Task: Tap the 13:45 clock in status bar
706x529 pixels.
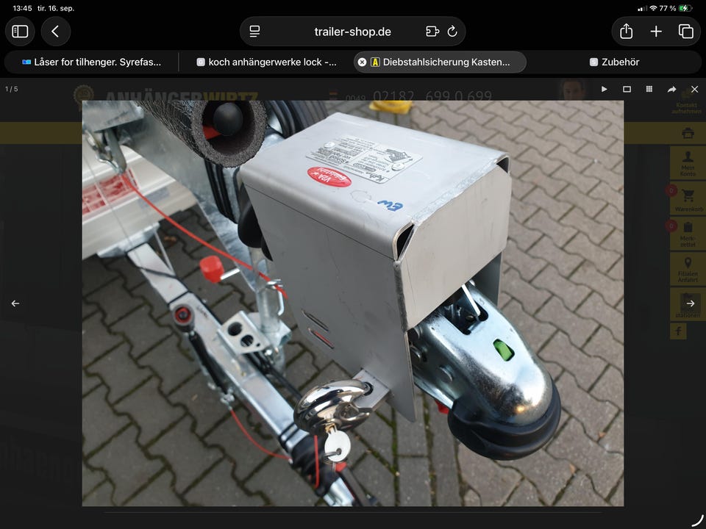Action: (22, 8)
